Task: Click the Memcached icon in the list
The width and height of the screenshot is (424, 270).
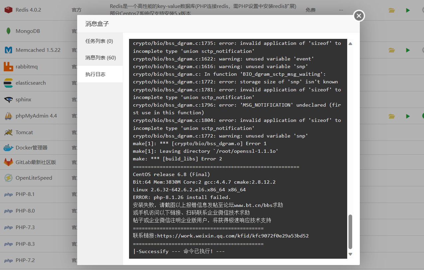Action: pyautogui.click(x=8, y=50)
